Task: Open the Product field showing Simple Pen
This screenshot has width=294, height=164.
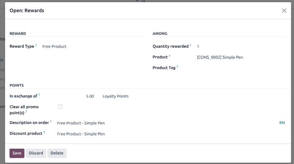Action: pos(242,57)
